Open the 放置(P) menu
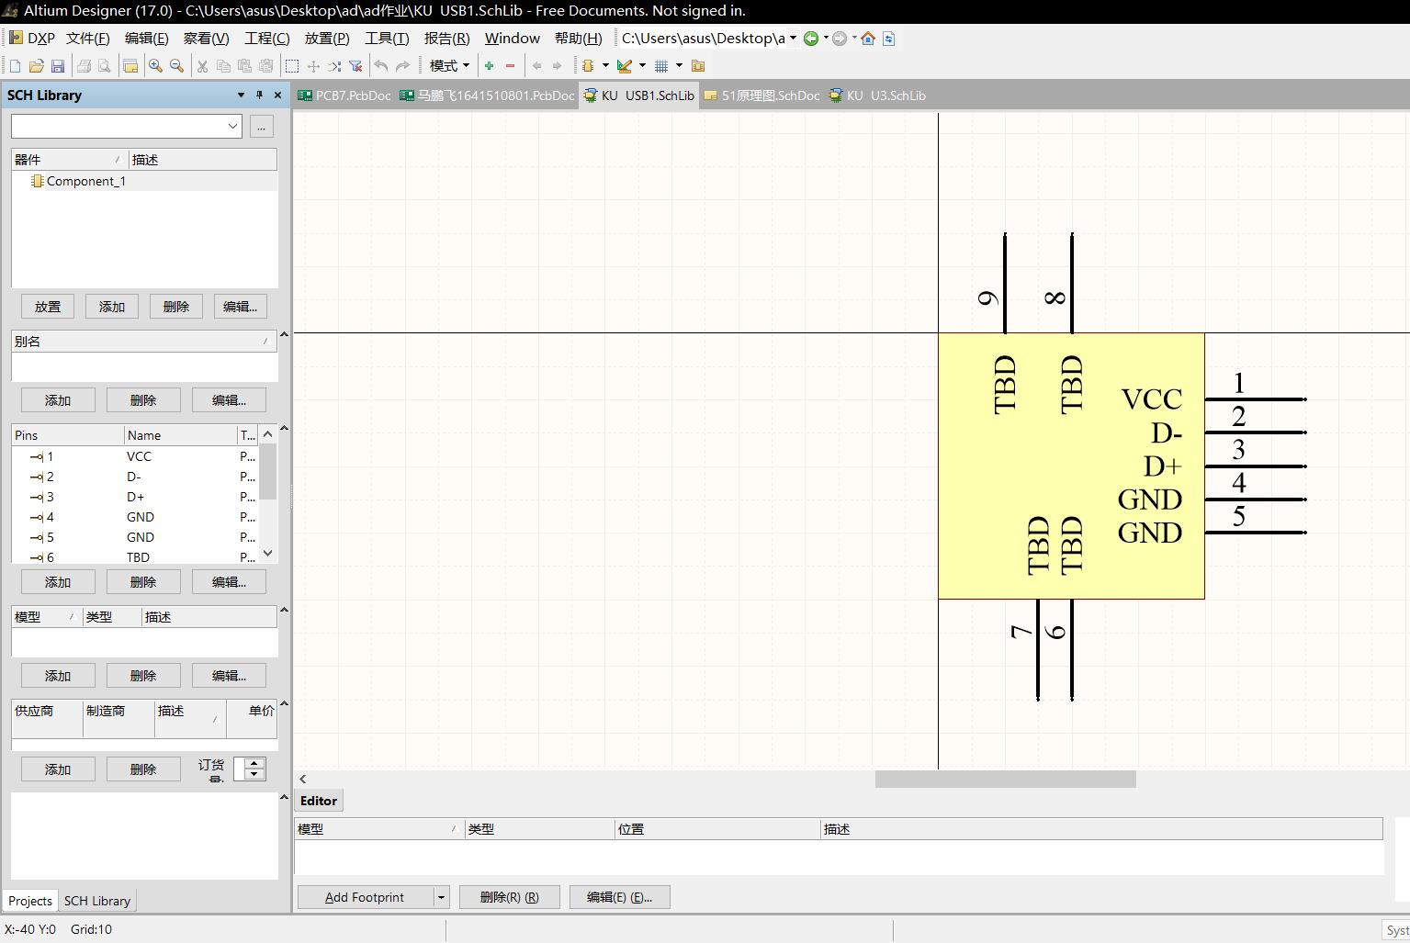 pos(327,39)
